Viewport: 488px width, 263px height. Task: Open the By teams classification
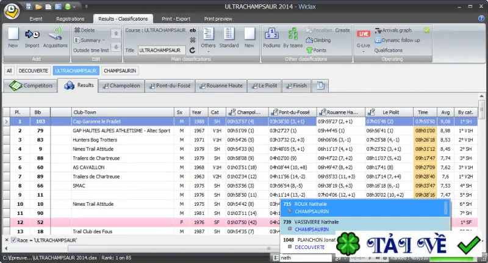(293, 38)
